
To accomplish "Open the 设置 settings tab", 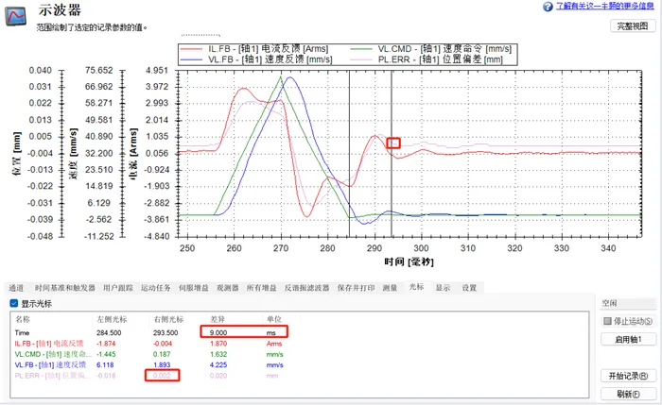I will pos(469,287).
